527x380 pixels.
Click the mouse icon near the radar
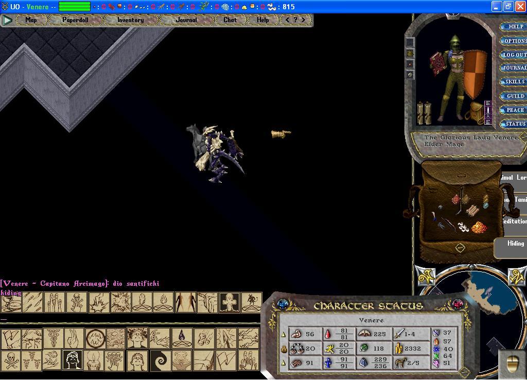[x=513, y=365]
